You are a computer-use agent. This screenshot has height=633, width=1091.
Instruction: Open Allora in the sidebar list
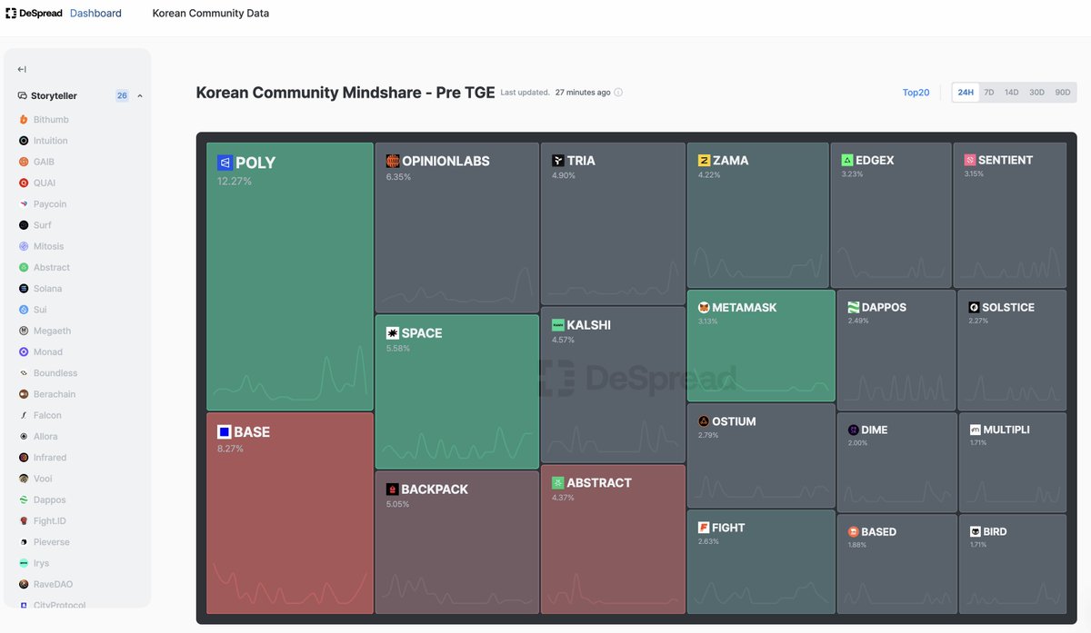tap(45, 437)
